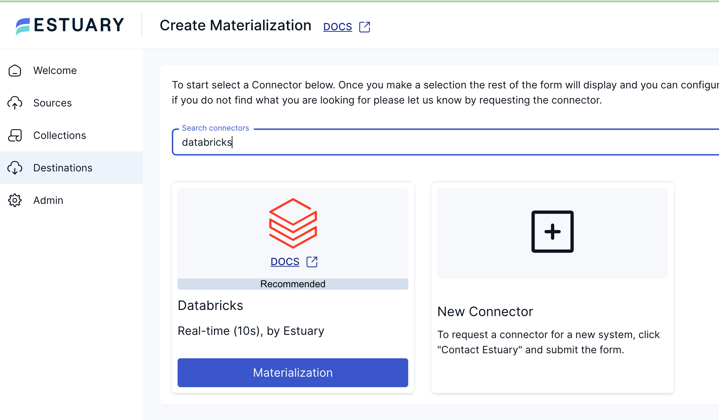Click the Admin gear icon
The width and height of the screenshot is (719, 420).
(x=15, y=200)
